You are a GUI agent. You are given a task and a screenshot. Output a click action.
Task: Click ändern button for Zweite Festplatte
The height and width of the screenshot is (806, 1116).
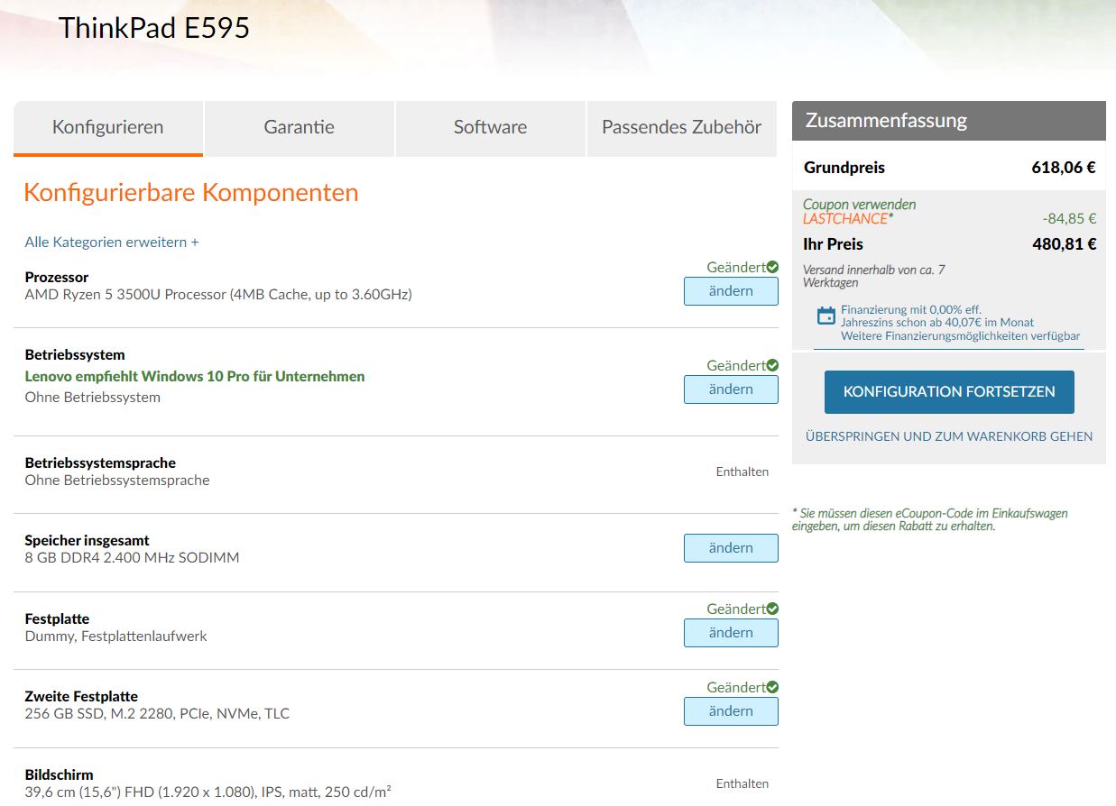(x=731, y=711)
